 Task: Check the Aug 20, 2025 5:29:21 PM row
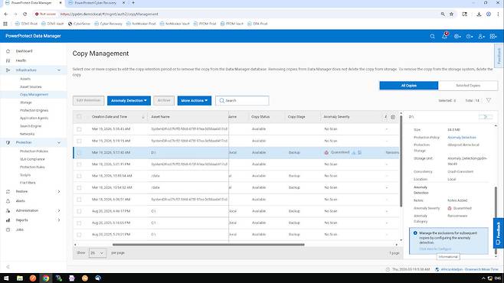click(79, 235)
